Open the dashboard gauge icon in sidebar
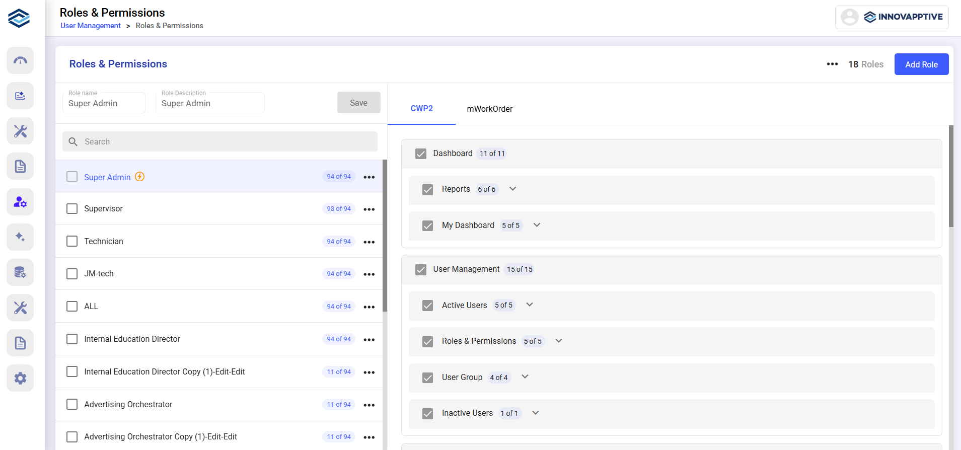Image resolution: width=961 pixels, height=450 pixels. (20, 60)
